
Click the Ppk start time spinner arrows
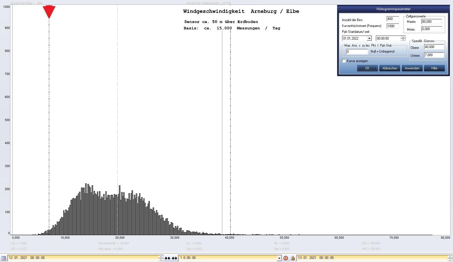403,38
